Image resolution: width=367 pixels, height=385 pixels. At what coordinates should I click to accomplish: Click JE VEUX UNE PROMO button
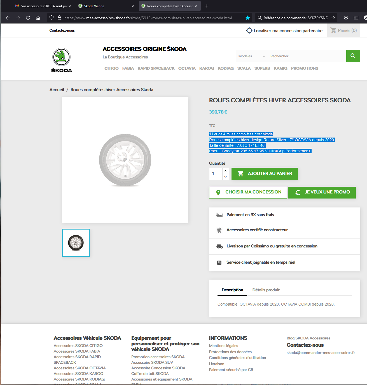pyautogui.click(x=322, y=192)
